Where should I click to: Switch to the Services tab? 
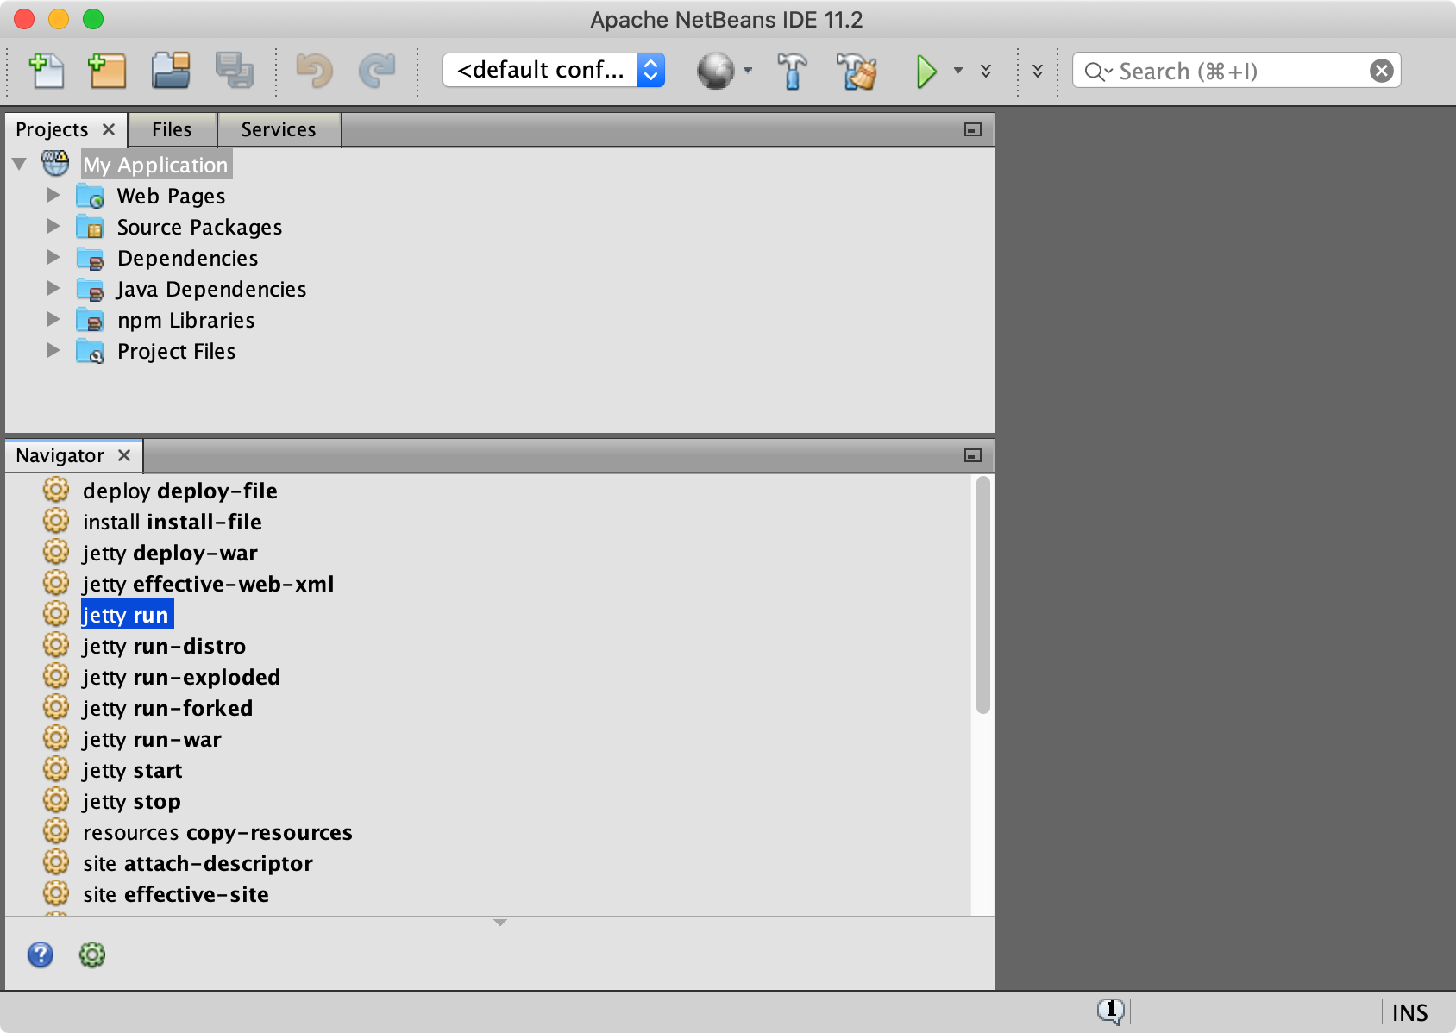coord(278,129)
